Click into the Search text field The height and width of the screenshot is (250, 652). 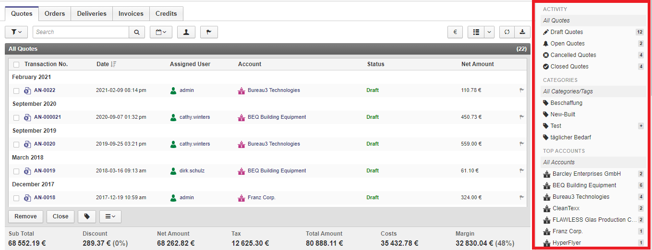tap(81, 32)
